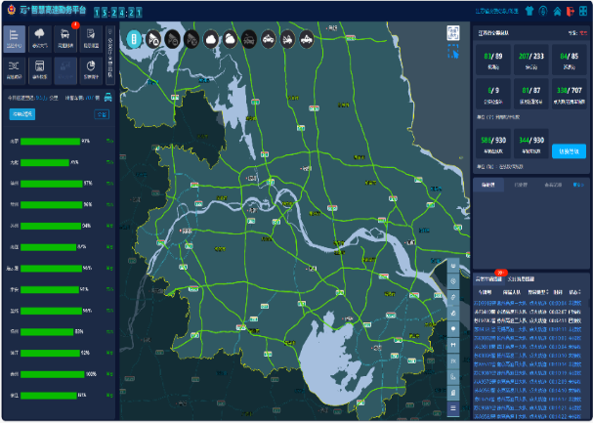593x423 pixels.
Task: Open the vehicle tile with red badge
Action: (65, 41)
